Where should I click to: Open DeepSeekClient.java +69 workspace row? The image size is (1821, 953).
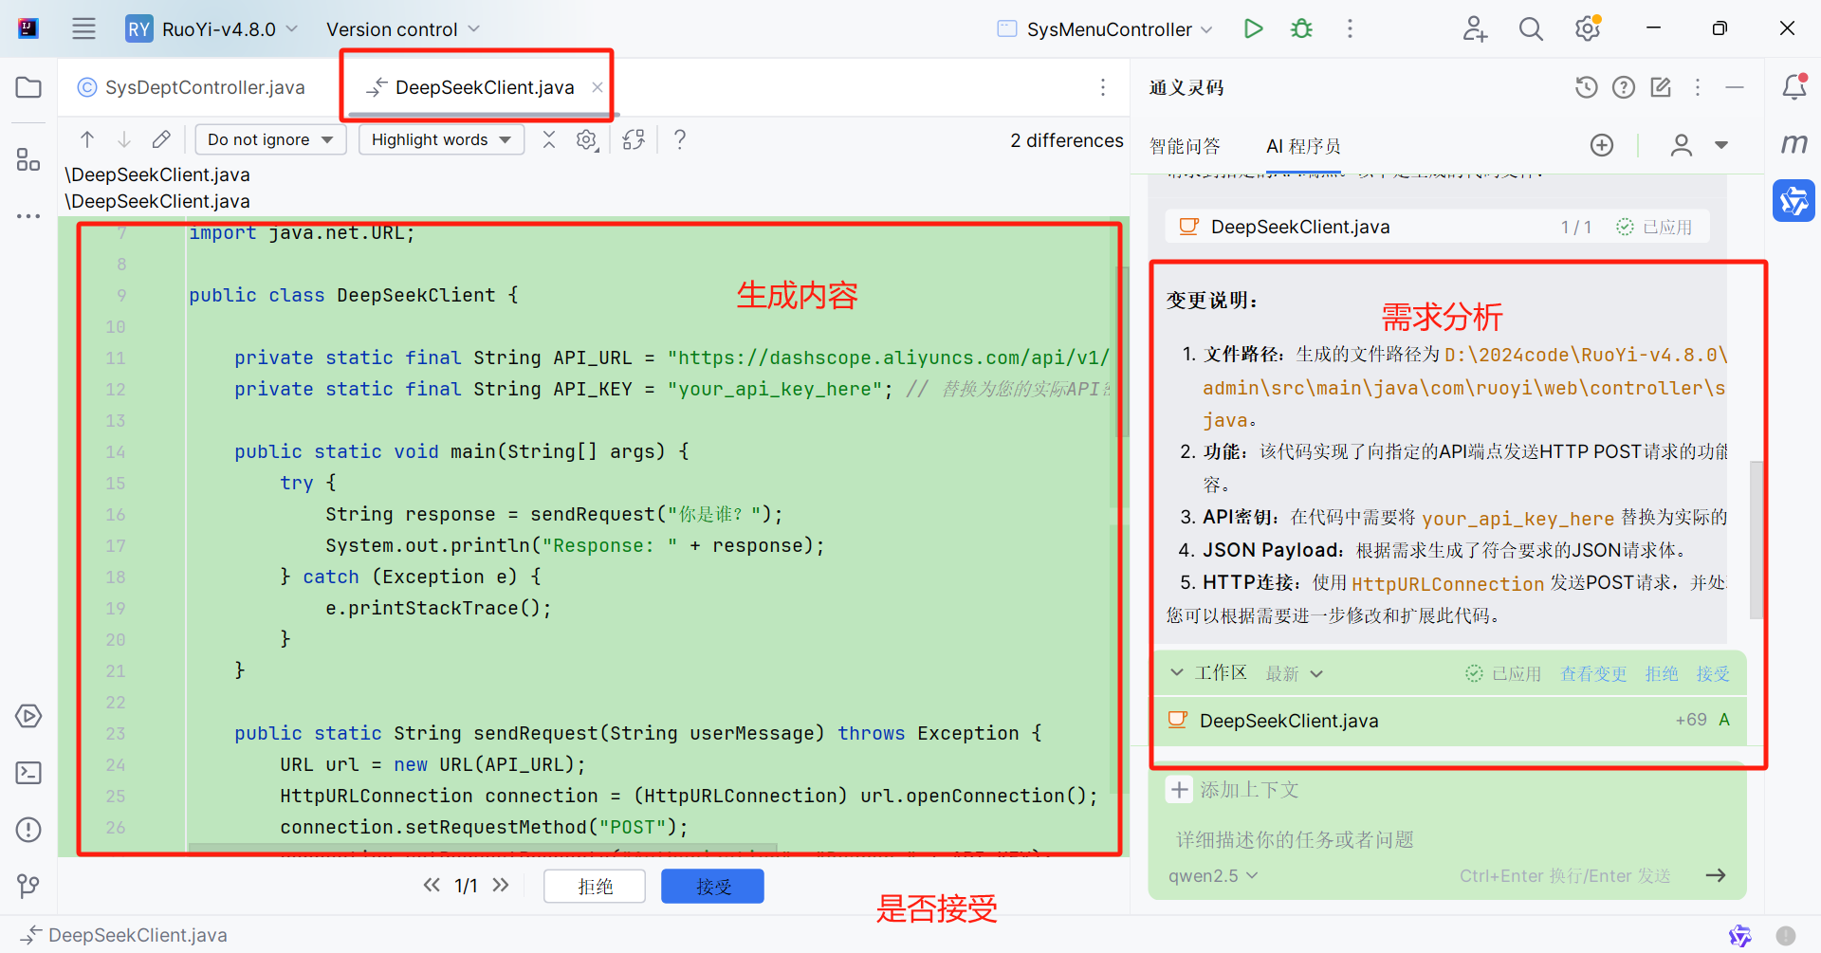[1447, 721]
